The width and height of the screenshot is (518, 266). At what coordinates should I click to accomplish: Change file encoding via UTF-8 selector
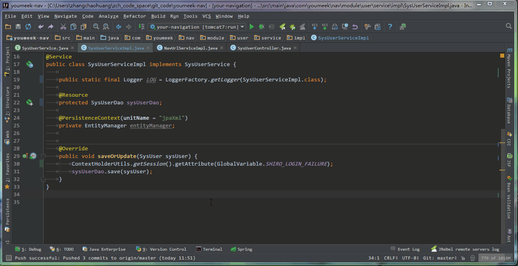pyautogui.click(x=411, y=258)
